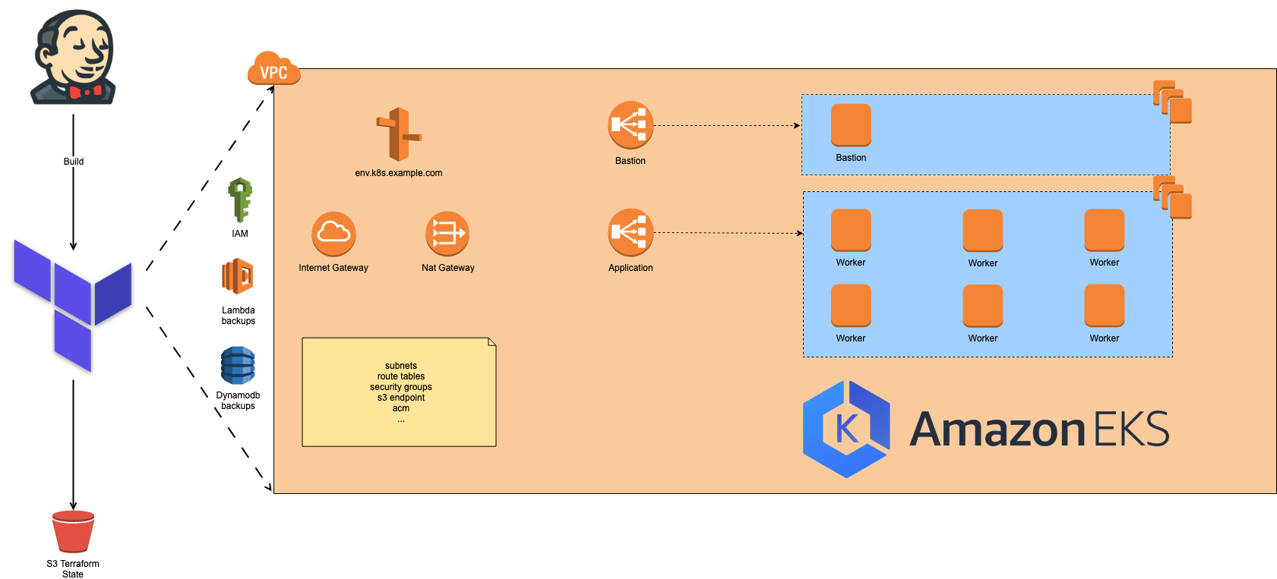
Task: Click the red S3 bucket icon
Action: (73, 531)
